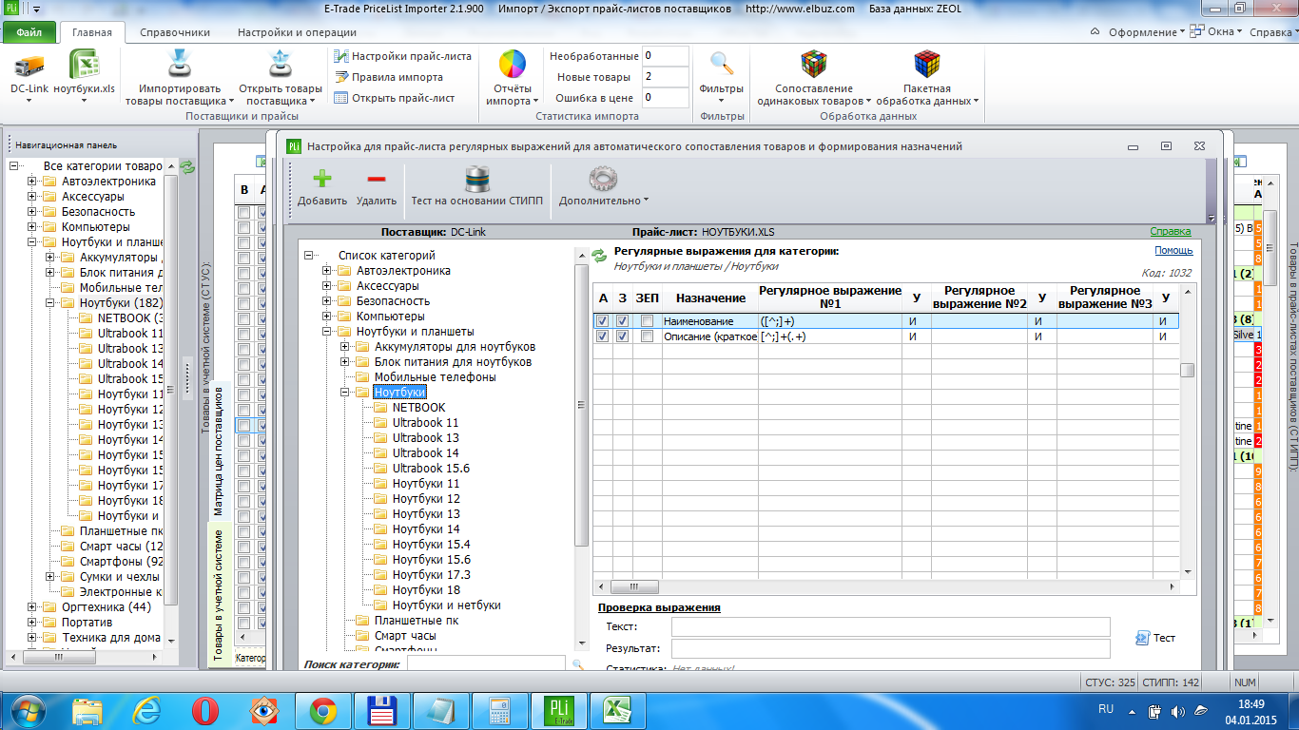Click the Необработанные value field
The width and height of the screenshot is (1299, 730).
click(x=665, y=56)
